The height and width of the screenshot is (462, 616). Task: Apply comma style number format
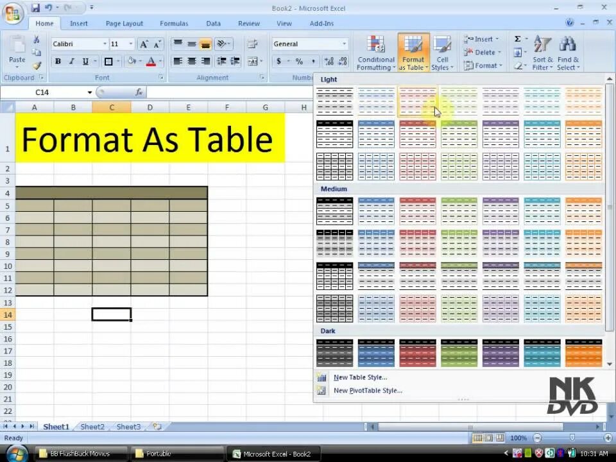(x=313, y=62)
